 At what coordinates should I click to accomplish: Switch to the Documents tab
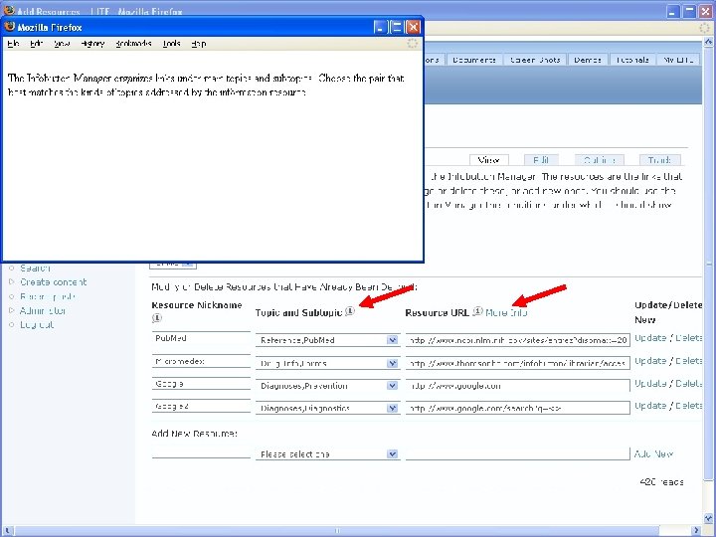tap(474, 60)
